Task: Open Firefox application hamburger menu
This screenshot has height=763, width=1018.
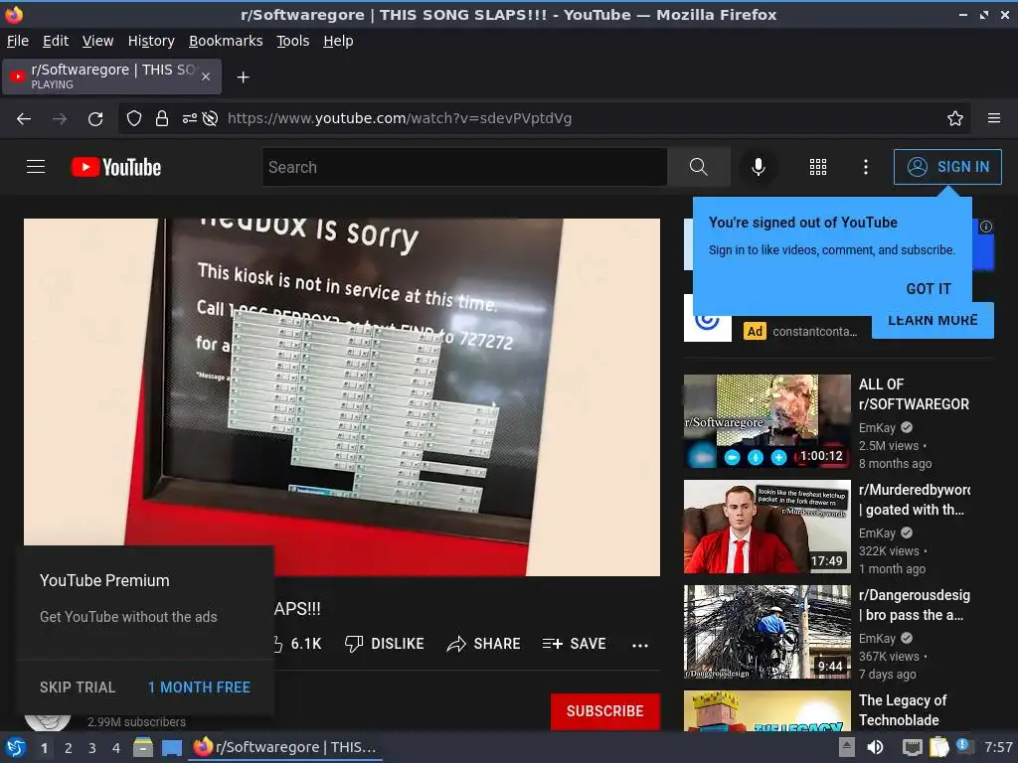Action: click(x=994, y=118)
